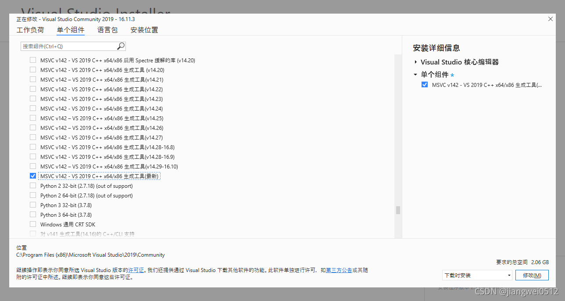
Task: Open the 语言包 tab
Action: click(x=107, y=30)
